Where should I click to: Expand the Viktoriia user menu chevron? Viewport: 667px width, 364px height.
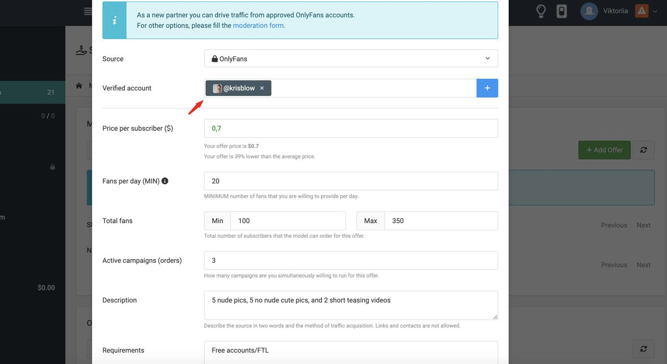coord(655,11)
